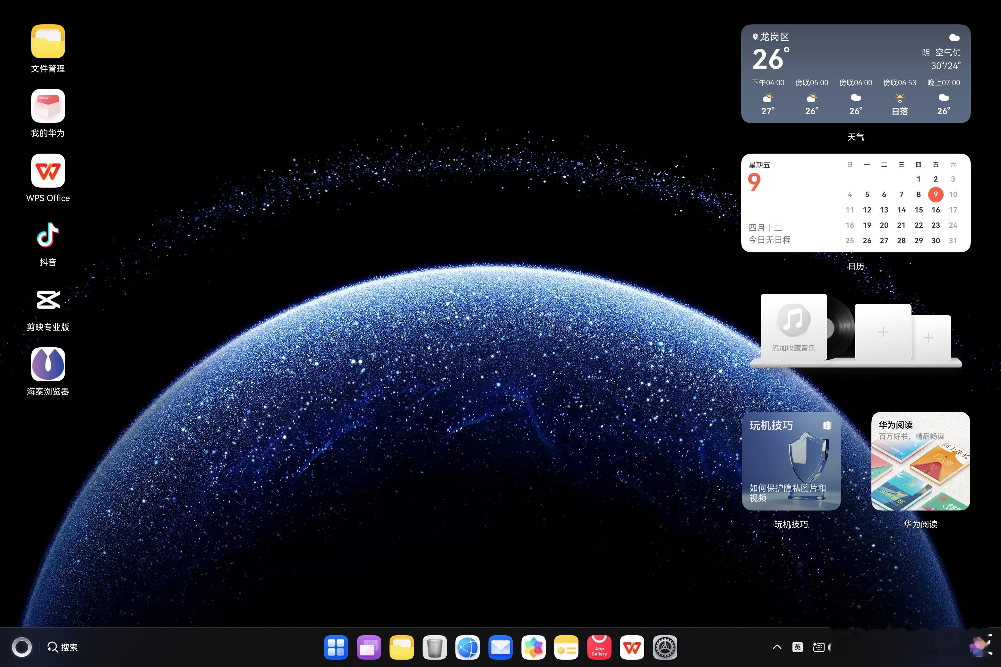
Task: Expand the hidden system tray icons
Action: pos(777,647)
